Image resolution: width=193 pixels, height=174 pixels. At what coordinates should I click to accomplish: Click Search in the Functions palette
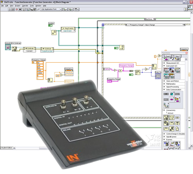(x=167, y=56)
